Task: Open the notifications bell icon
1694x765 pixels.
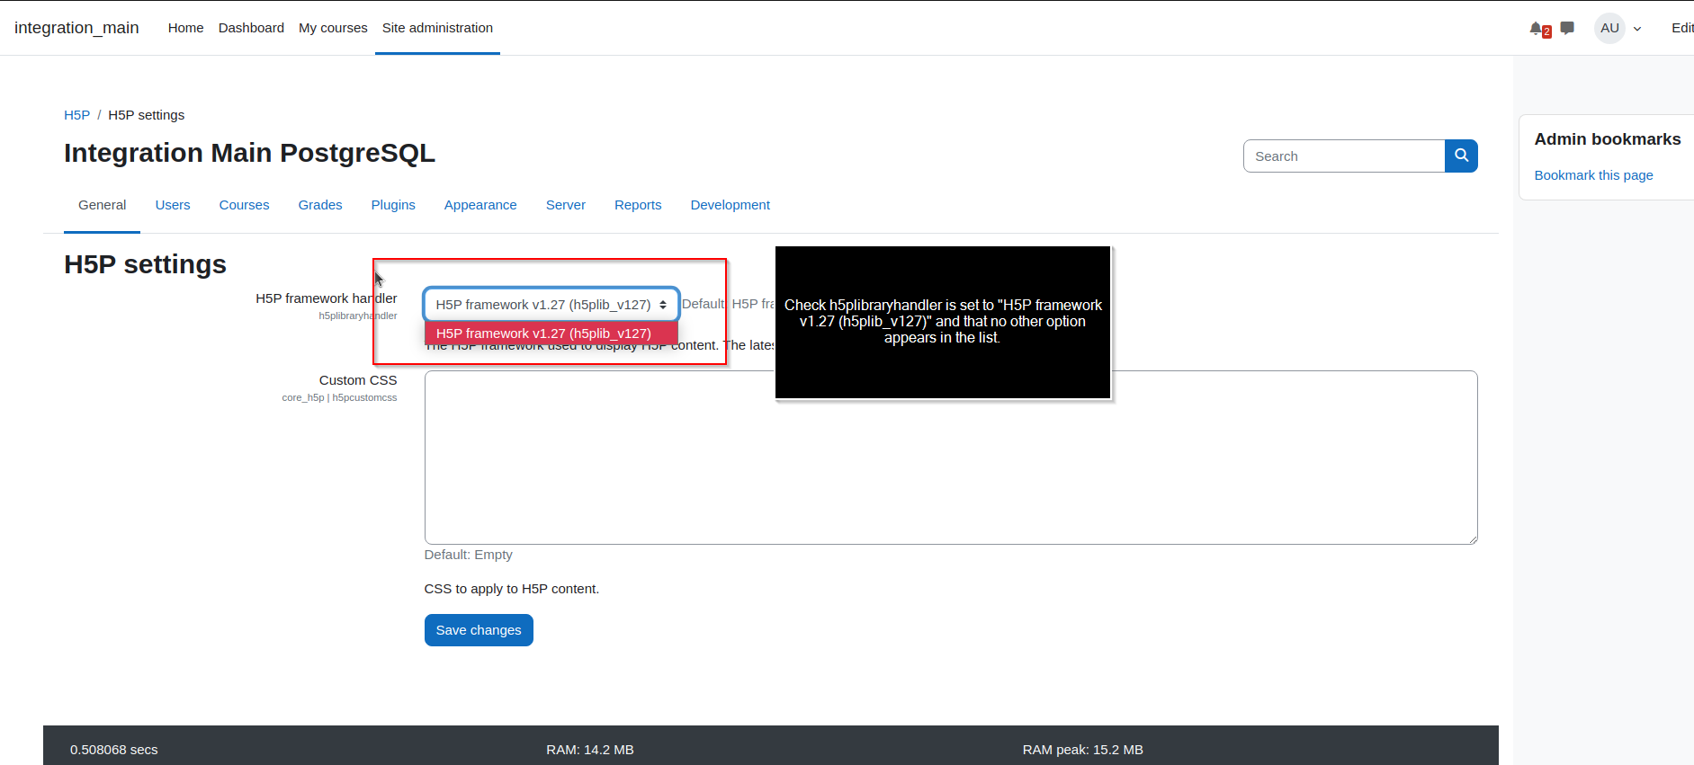Action: [1537, 29]
